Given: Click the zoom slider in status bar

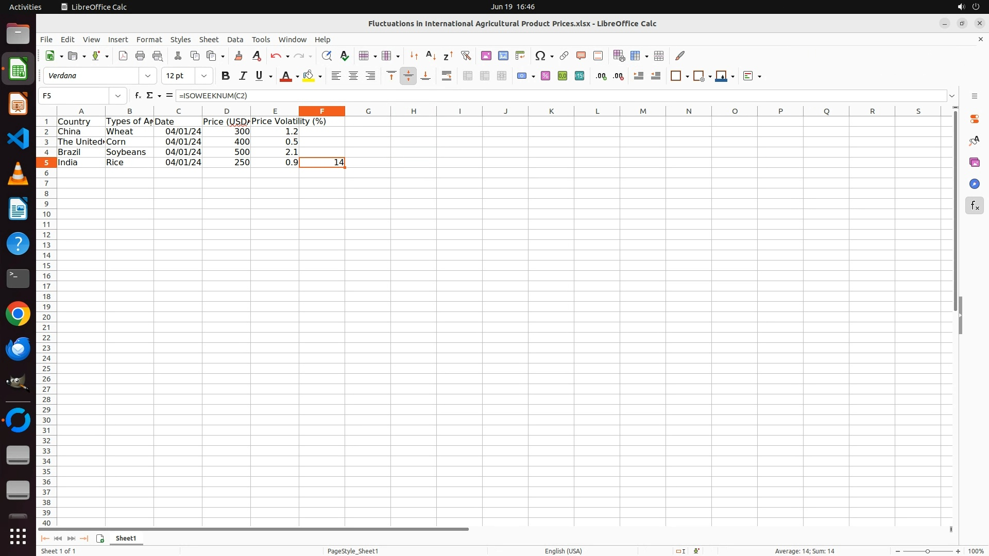Looking at the screenshot, I should coord(927,551).
